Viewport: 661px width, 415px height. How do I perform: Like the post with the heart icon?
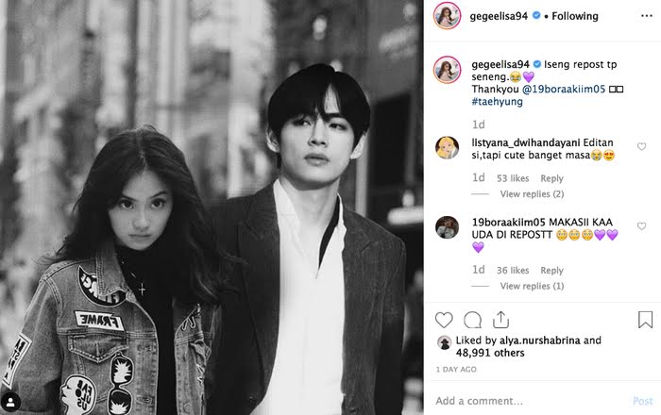point(444,321)
